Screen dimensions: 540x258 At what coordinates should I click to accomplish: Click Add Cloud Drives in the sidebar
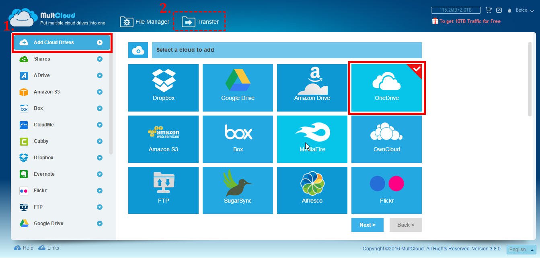[x=62, y=43]
